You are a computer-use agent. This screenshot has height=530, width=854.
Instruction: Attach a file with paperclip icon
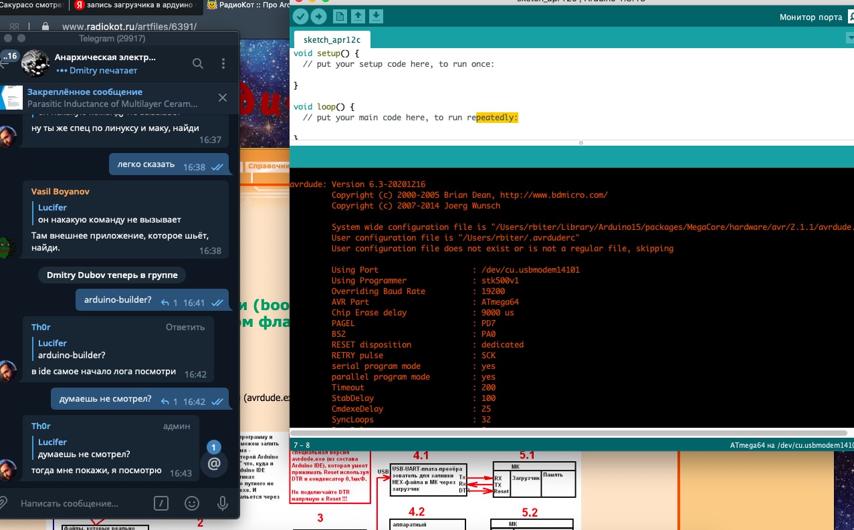[3, 503]
